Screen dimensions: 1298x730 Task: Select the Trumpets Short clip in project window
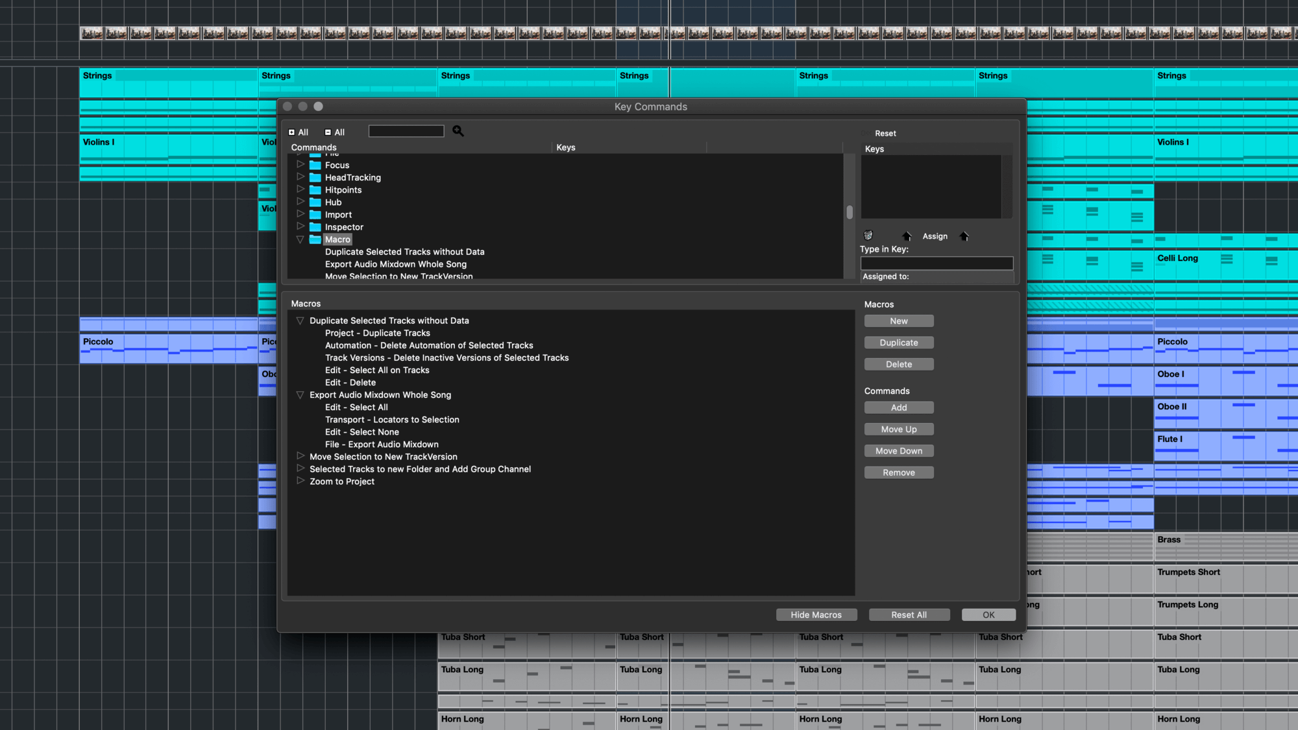click(1226, 579)
